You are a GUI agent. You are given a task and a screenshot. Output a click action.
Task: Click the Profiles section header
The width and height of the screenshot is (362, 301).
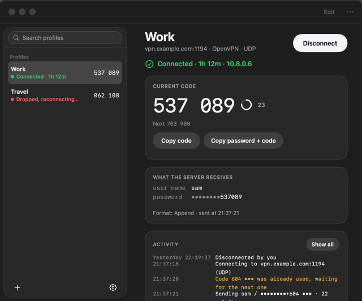[19, 57]
